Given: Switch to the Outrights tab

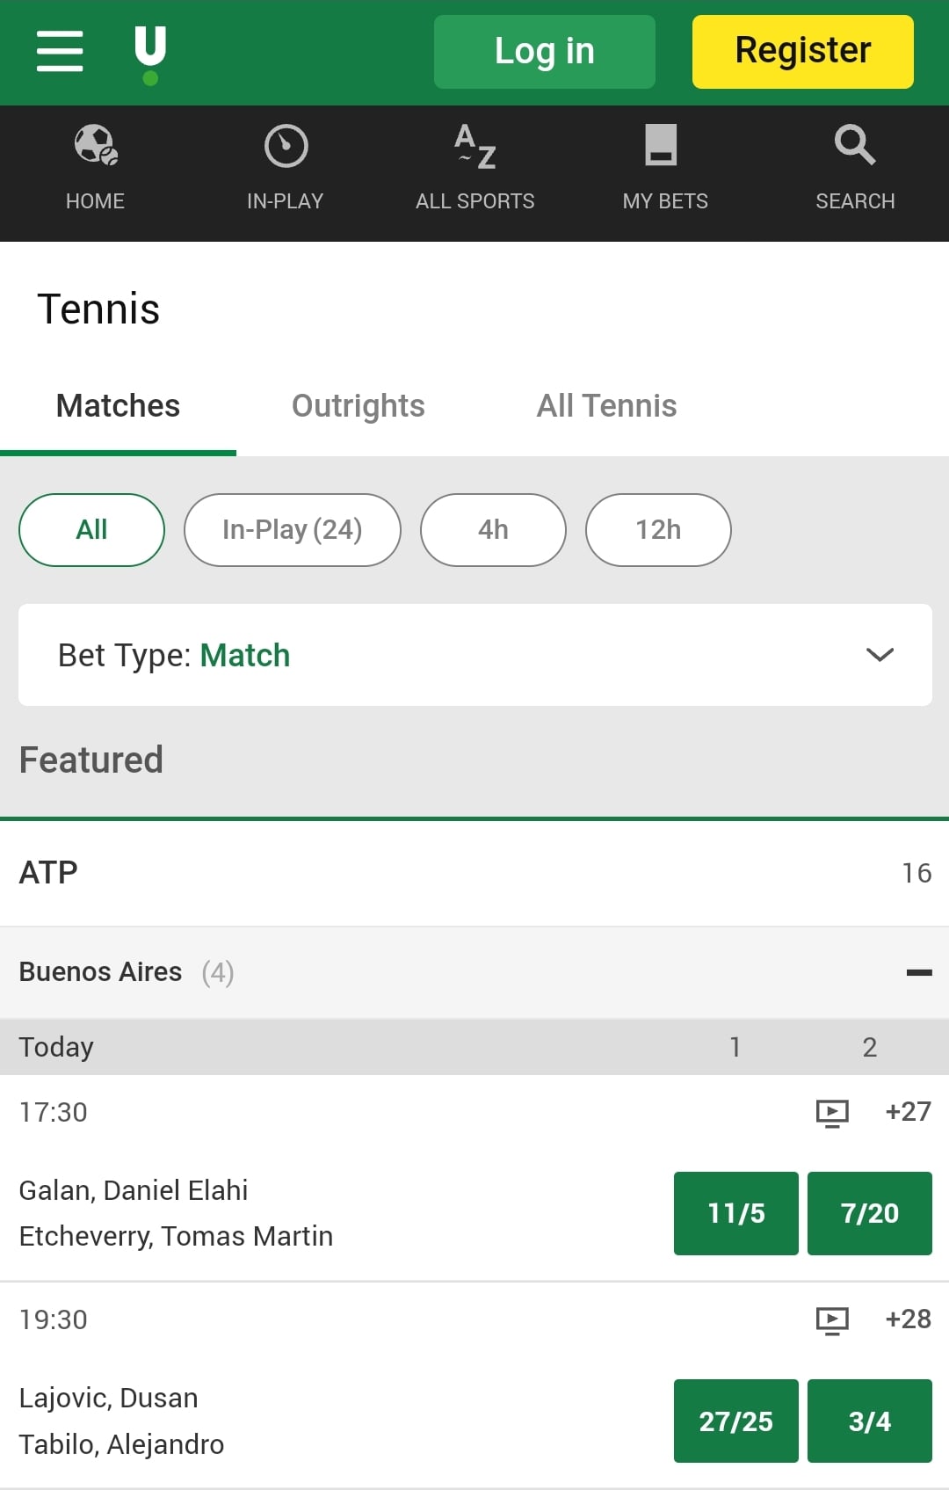Looking at the screenshot, I should [x=358, y=405].
